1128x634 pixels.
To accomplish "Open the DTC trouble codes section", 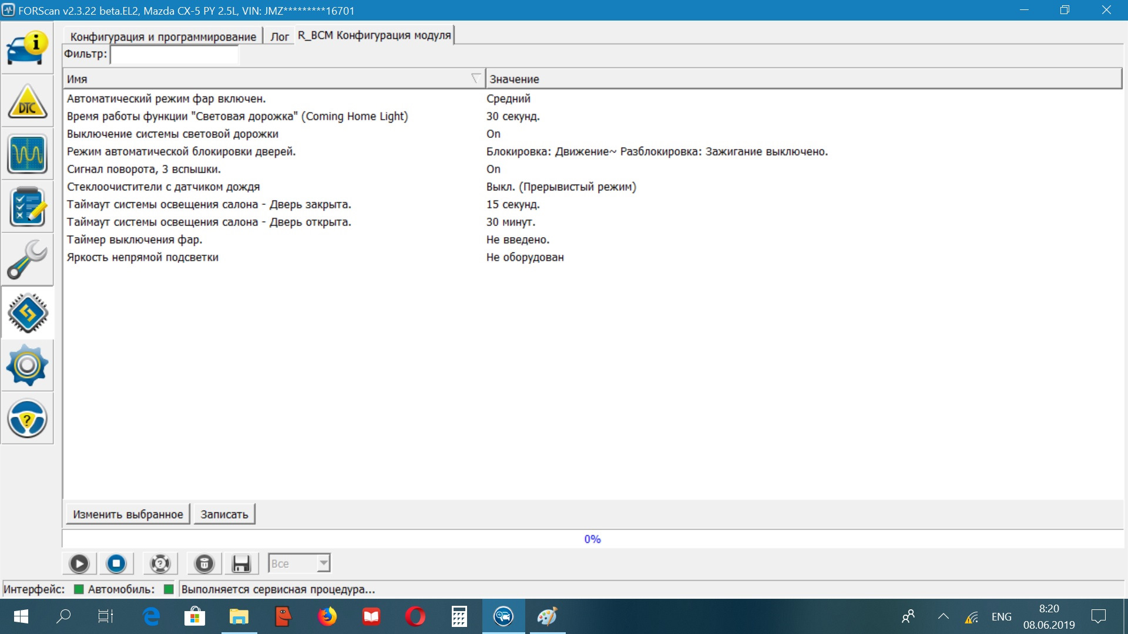I will tap(27, 101).
